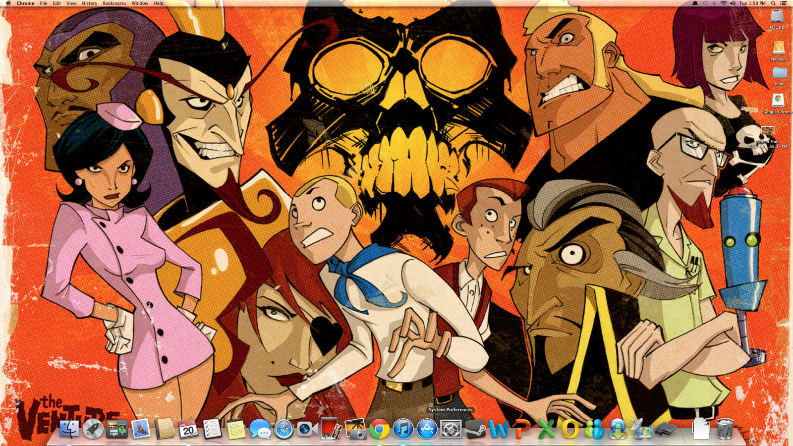Open Microsoft Word blue W icon
The width and height of the screenshot is (793, 446).
[499, 429]
